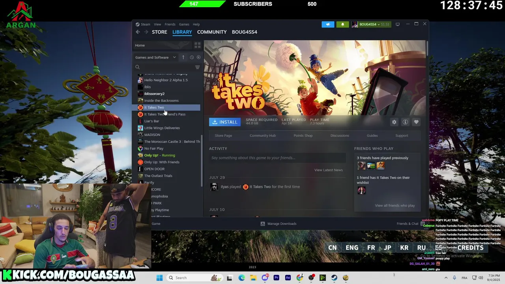Open Manage Downloads at Steam bottom bar
505x284 pixels.
tap(279, 224)
